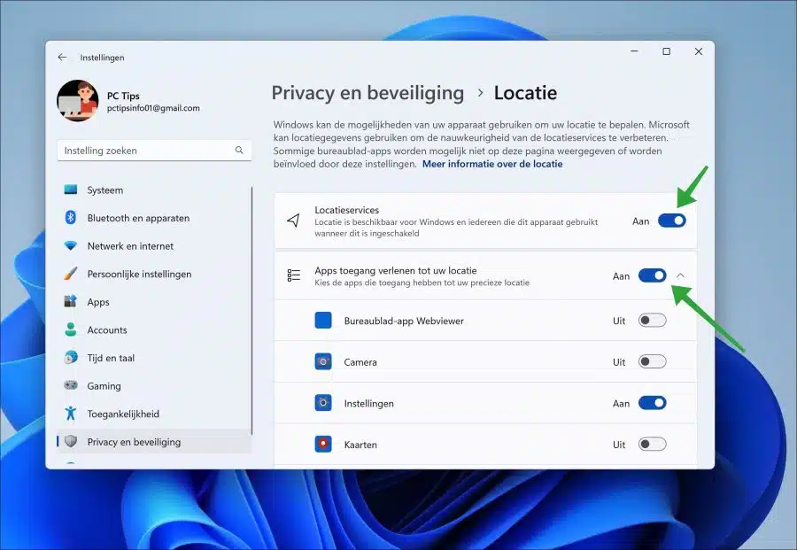Image resolution: width=797 pixels, height=550 pixels.
Task: Go to Netwerk en internet
Action: click(x=154, y=245)
